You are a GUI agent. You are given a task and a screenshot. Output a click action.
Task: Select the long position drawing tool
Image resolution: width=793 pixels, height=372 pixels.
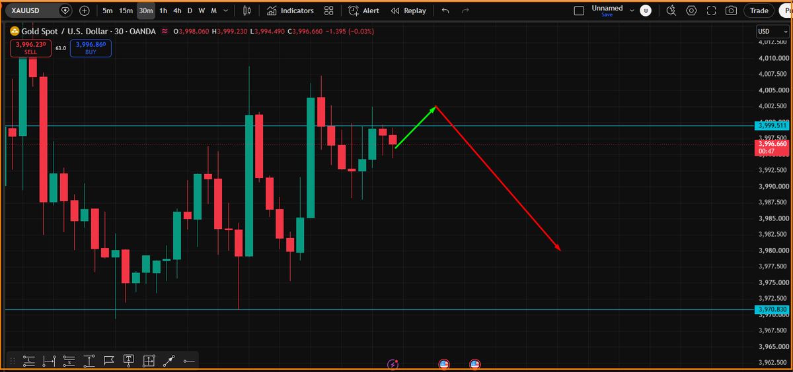[28, 360]
